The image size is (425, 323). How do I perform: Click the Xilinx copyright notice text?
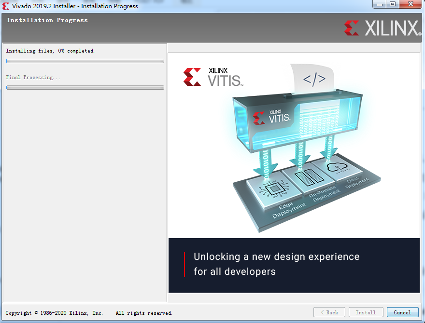click(89, 313)
